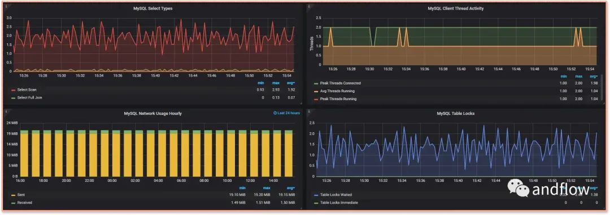Click the Received avg value 1.50 MiB

coord(288,203)
